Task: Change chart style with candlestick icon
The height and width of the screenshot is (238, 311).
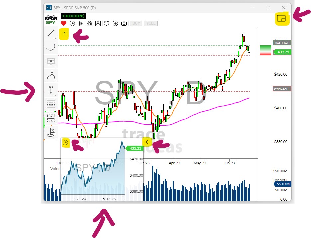Action: tap(81, 23)
